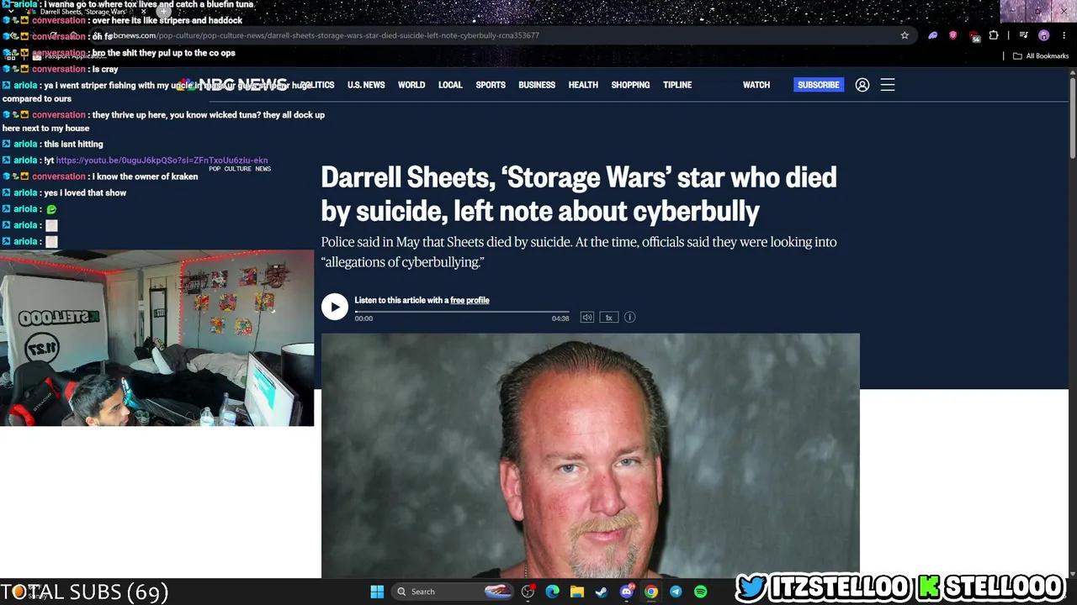Viewport: 1077px width, 605px height.
Task: Open the Shopping section
Action: point(630,85)
